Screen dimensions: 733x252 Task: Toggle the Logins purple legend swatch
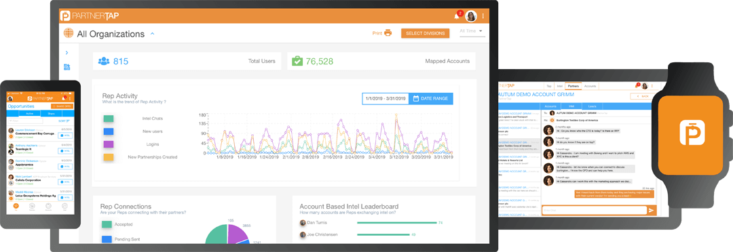109,144
